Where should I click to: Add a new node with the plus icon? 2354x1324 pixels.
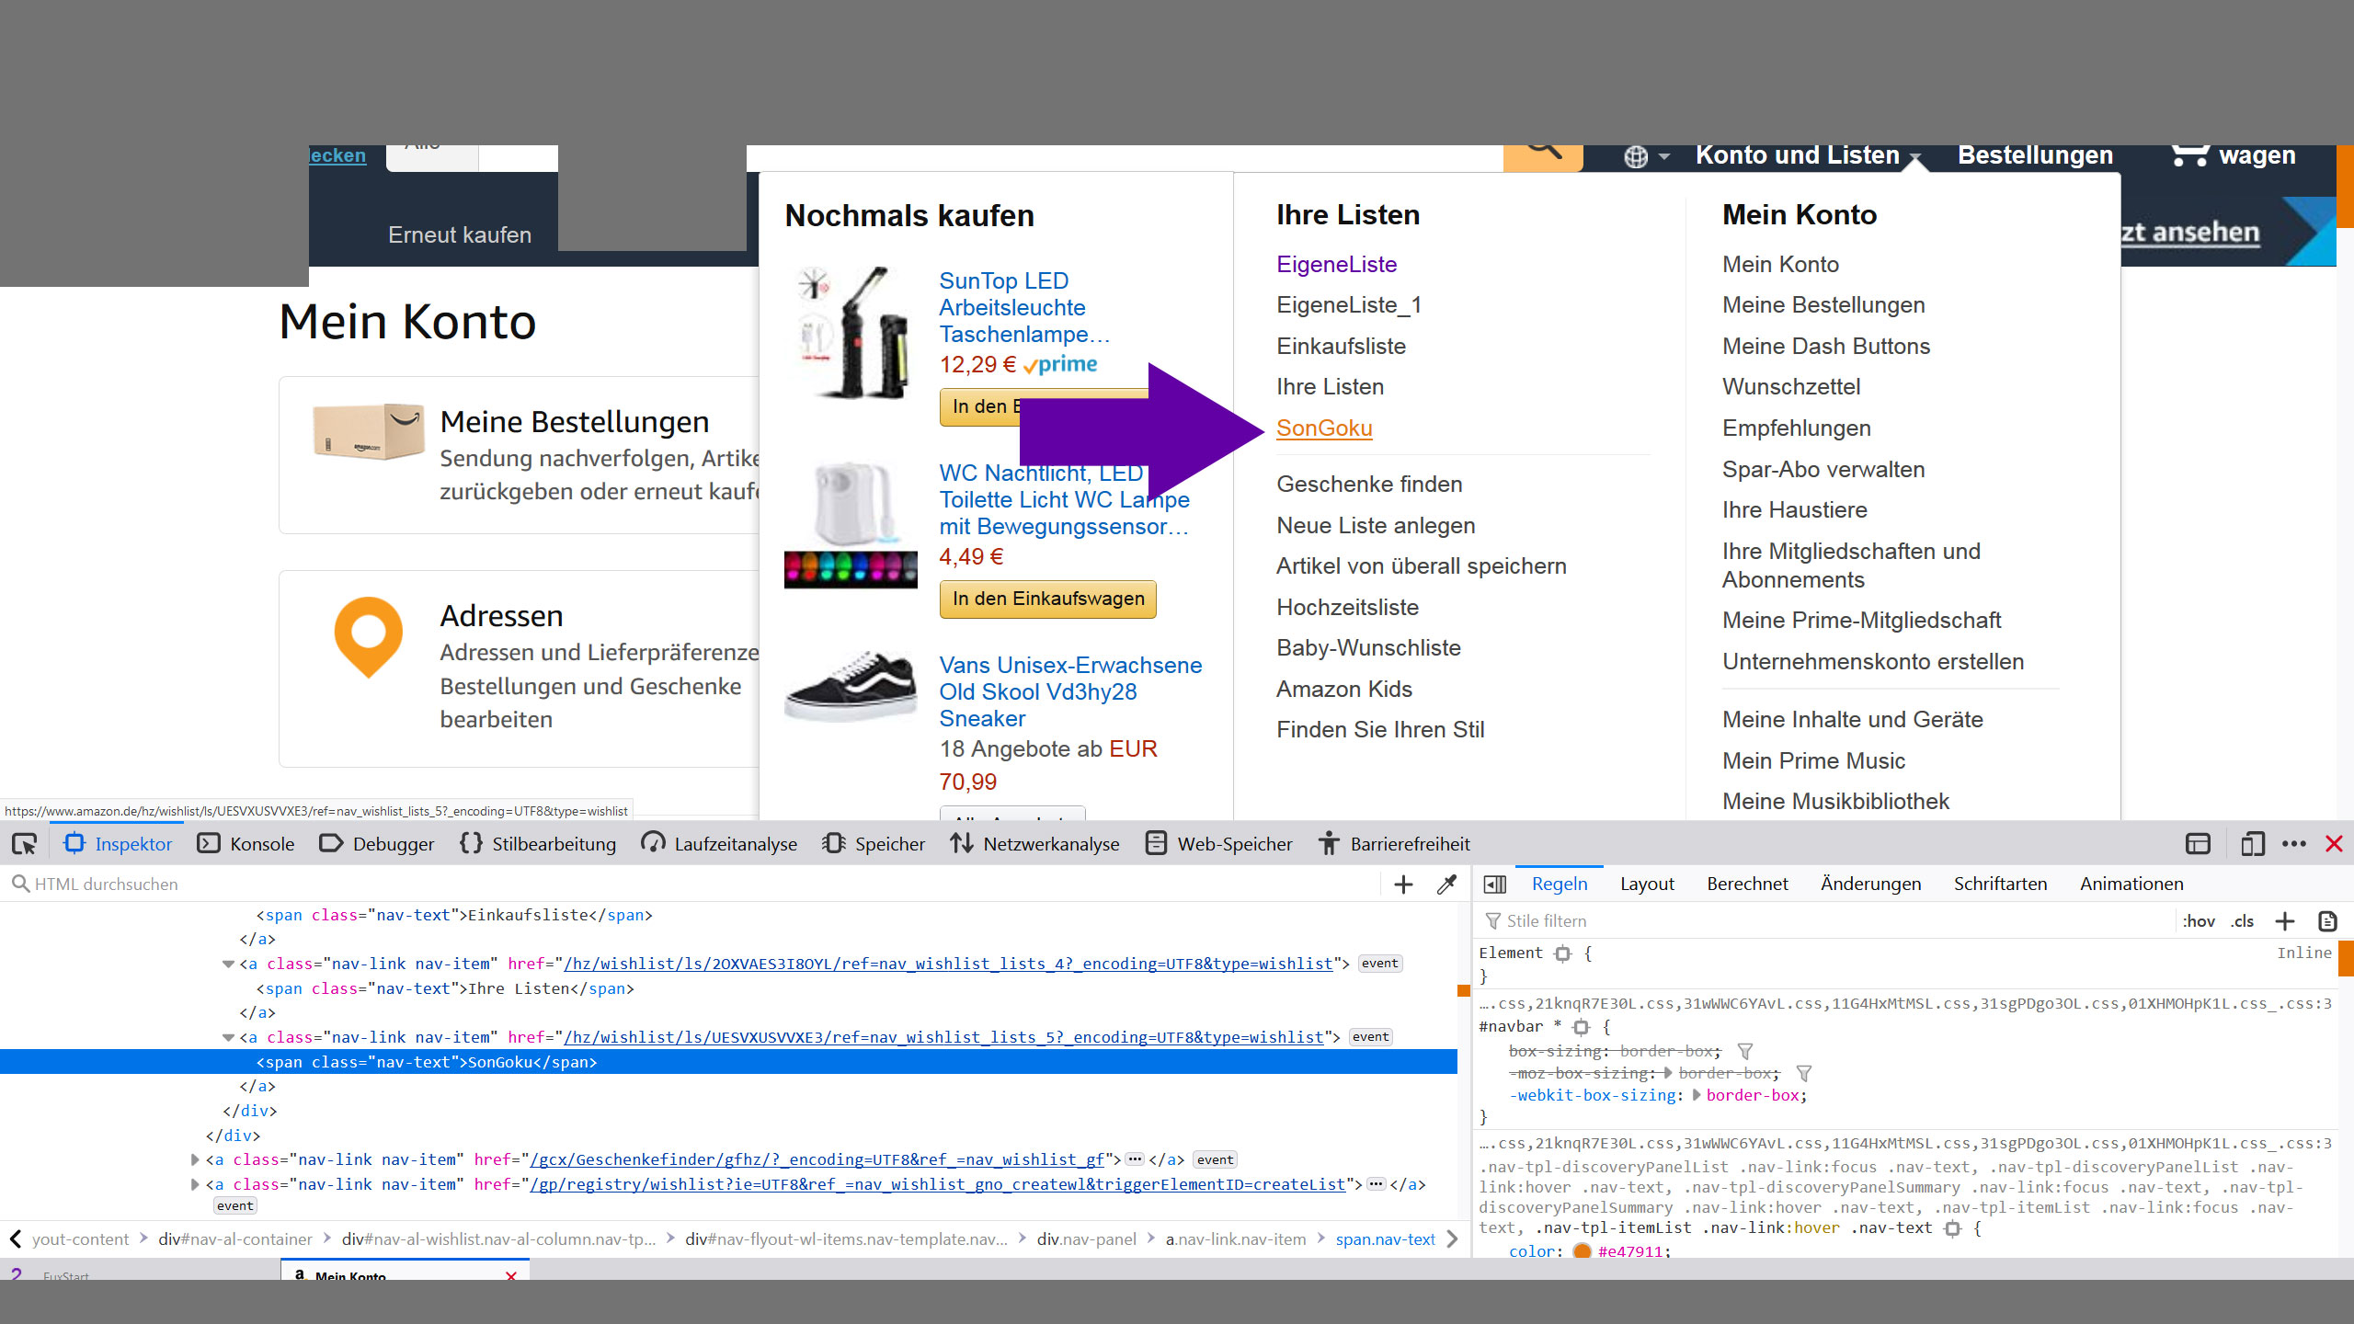coord(1403,885)
